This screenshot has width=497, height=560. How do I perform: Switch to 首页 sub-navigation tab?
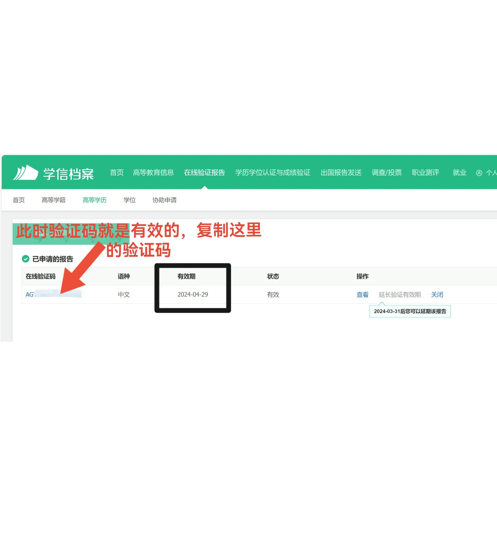19,200
